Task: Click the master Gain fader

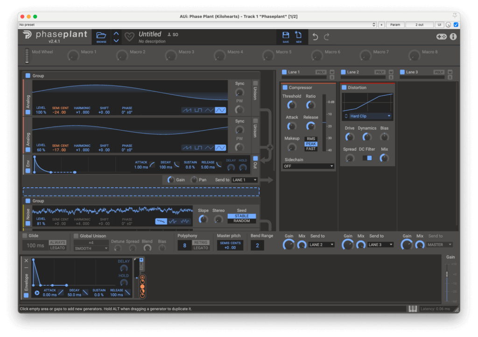Action: (447, 274)
